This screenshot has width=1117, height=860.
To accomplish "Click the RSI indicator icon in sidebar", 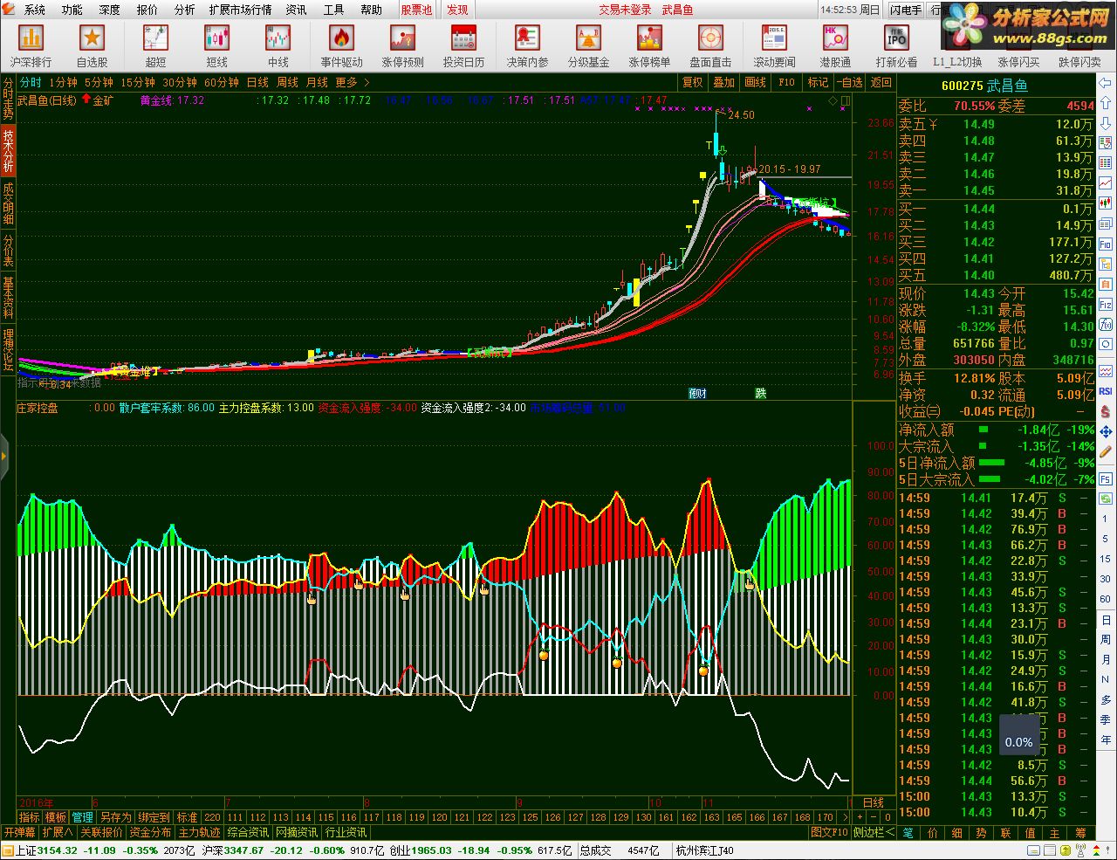I will [x=1106, y=392].
